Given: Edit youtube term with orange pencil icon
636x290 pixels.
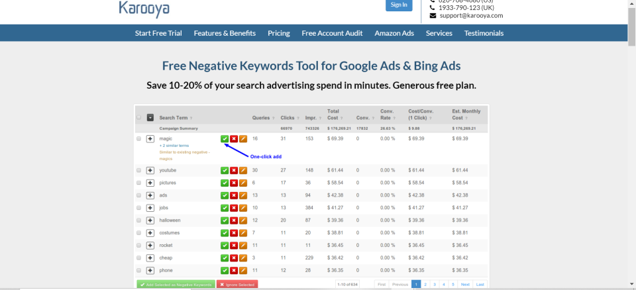Looking at the screenshot, I should point(243,170).
